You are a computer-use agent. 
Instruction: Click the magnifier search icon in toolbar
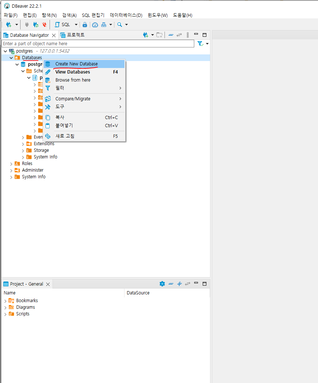point(120,25)
